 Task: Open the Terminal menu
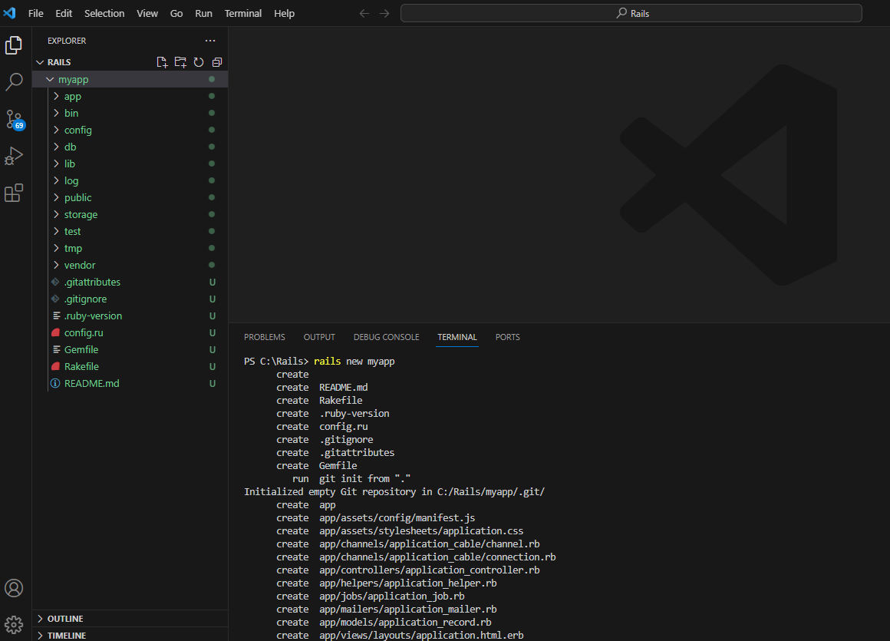(243, 13)
